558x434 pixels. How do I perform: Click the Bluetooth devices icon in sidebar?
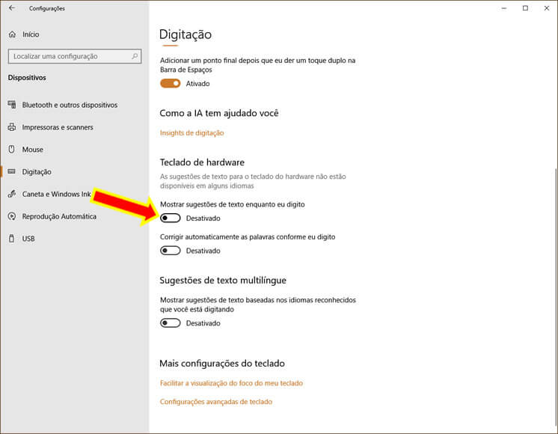(12, 105)
